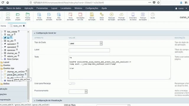Delete the chamar_ws_onClick event via trash icon
Viewport: 189px width, 106px height.
click(x=26, y=71)
